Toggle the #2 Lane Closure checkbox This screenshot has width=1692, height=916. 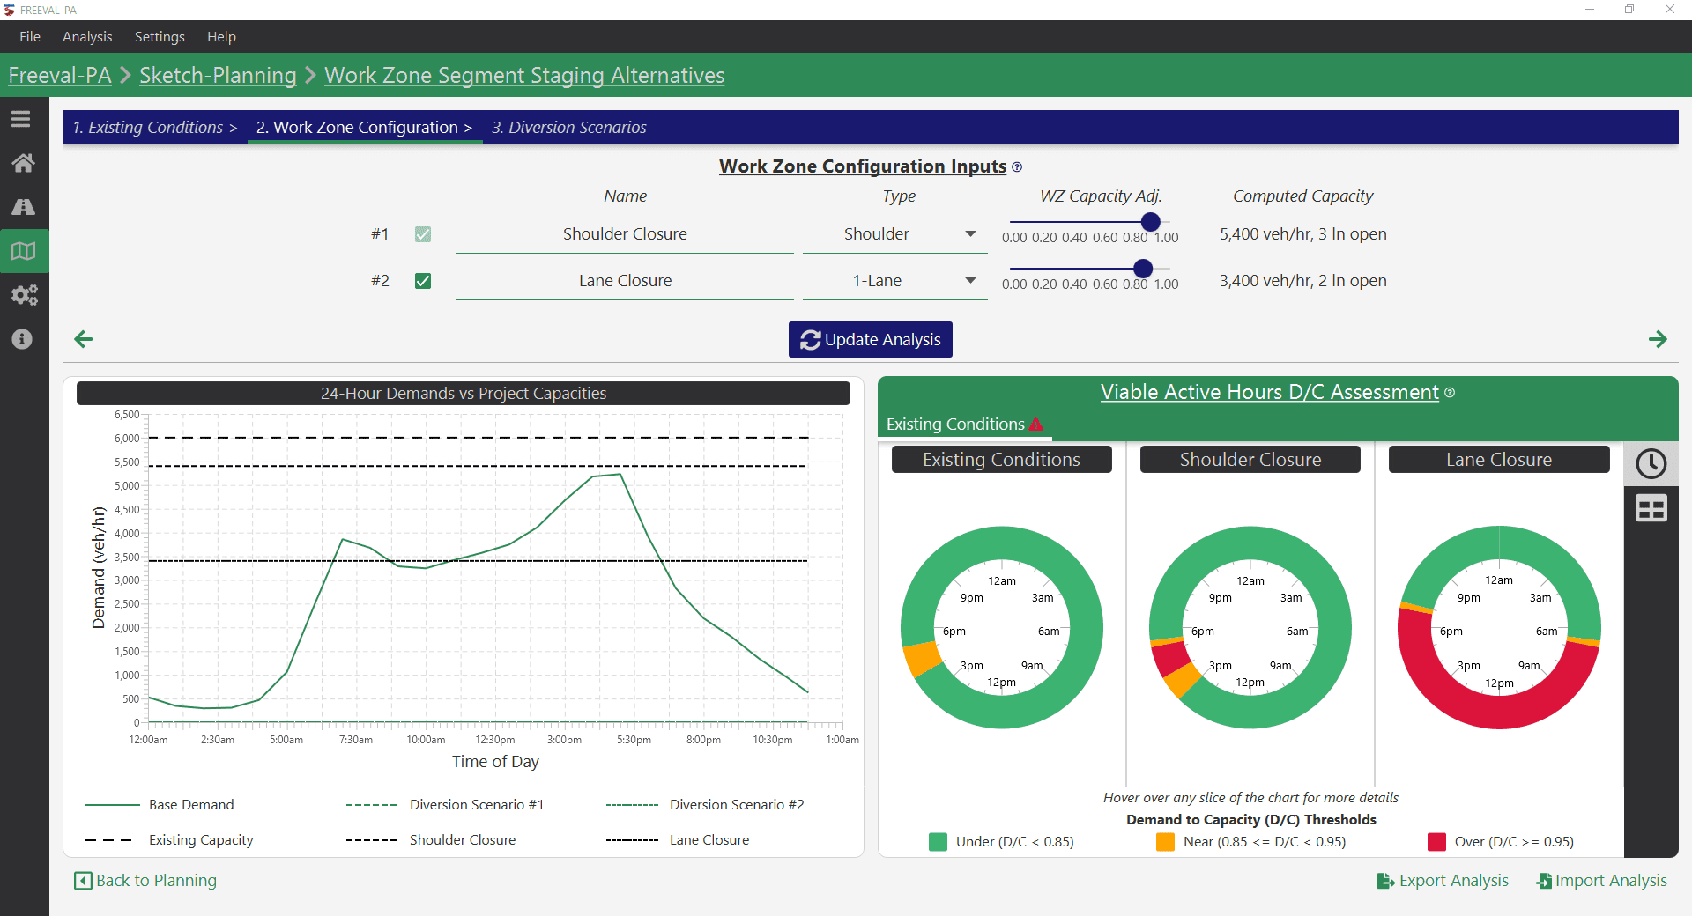click(423, 281)
